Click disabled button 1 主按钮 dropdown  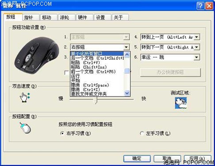coord(100,37)
